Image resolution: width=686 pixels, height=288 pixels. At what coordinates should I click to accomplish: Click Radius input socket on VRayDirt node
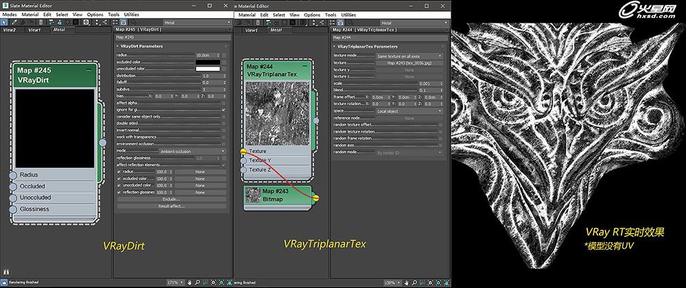click(x=12, y=176)
